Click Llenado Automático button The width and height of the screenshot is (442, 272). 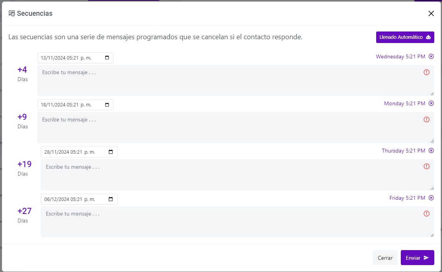(405, 37)
